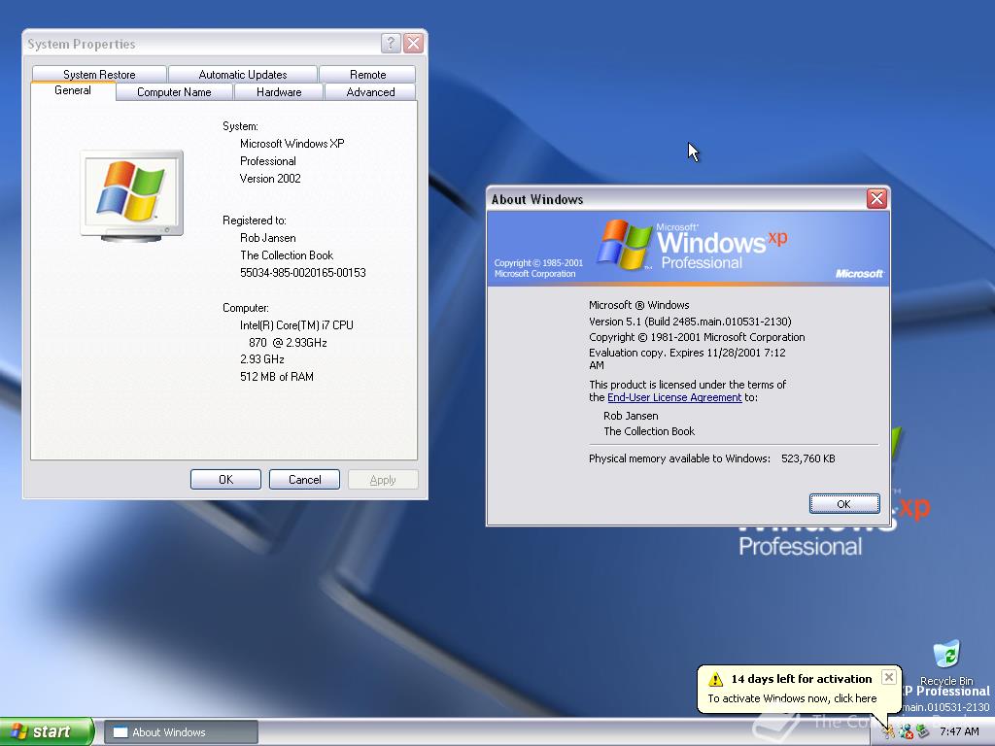
Task: Open the End-User License Agreement link
Action: pyautogui.click(x=674, y=397)
